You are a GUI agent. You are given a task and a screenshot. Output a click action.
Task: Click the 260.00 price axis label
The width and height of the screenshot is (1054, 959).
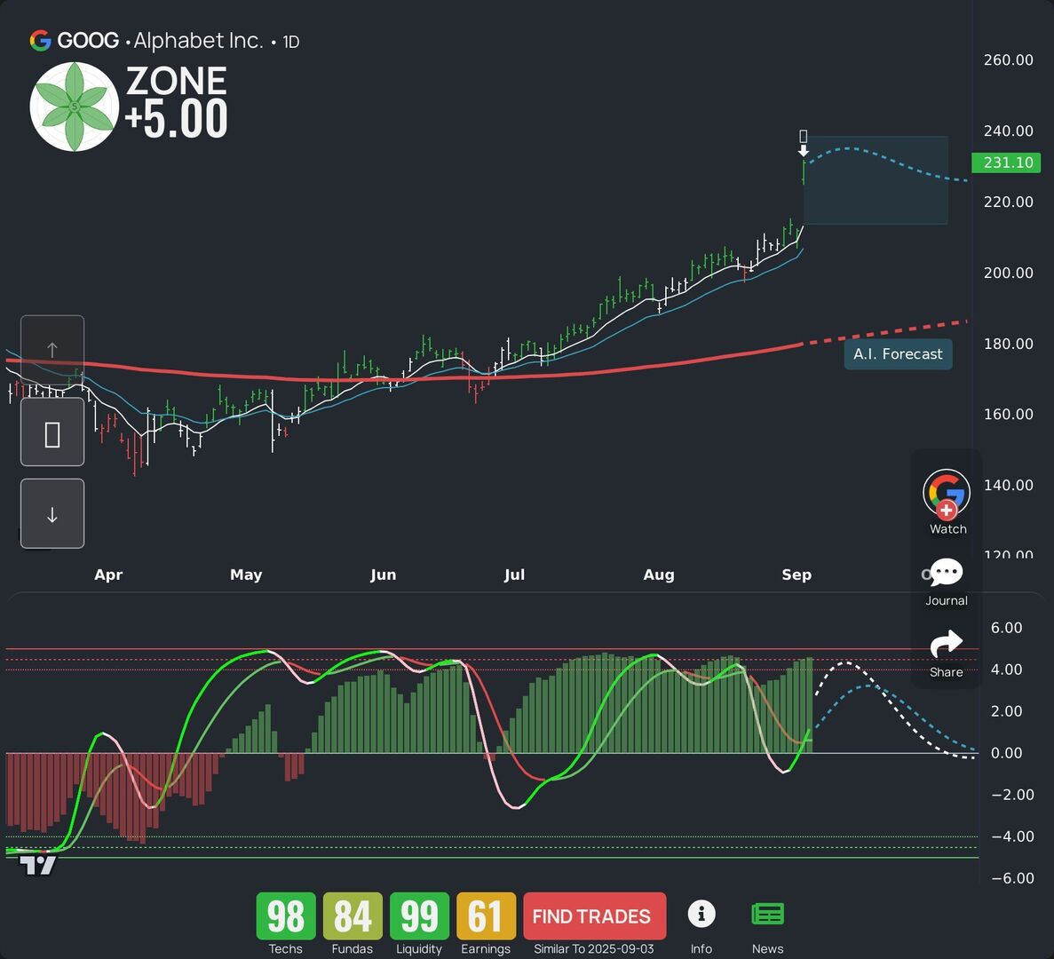click(x=1009, y=59)
